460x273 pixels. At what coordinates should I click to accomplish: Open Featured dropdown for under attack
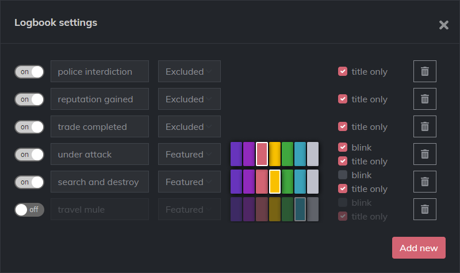click(189, 155)
